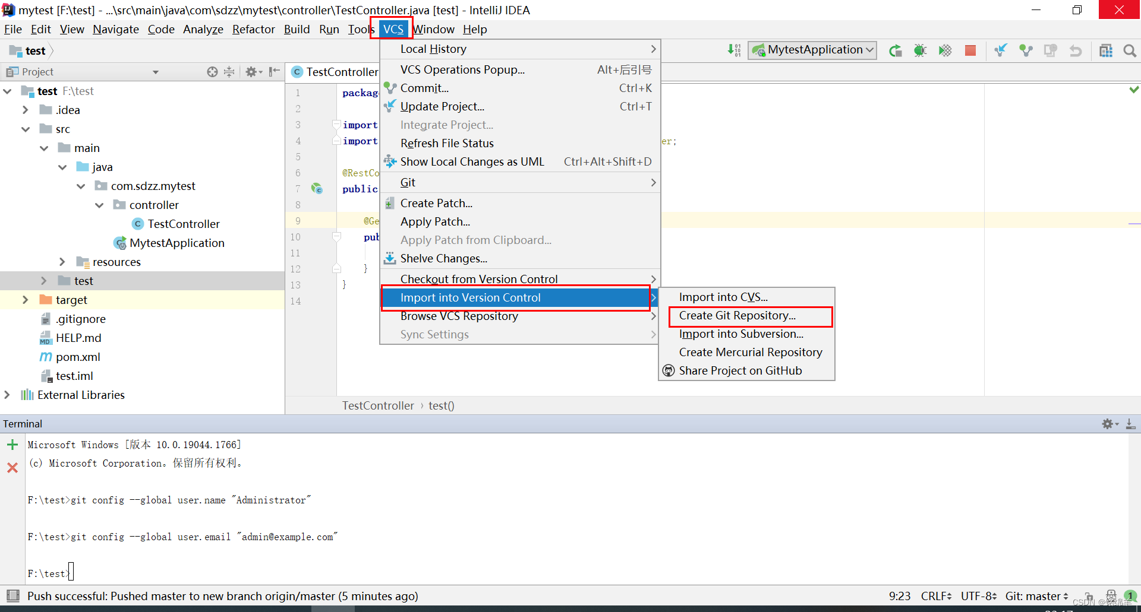Select Create Git Repository...
The image size is (1141, 612).
click(746, 315)
